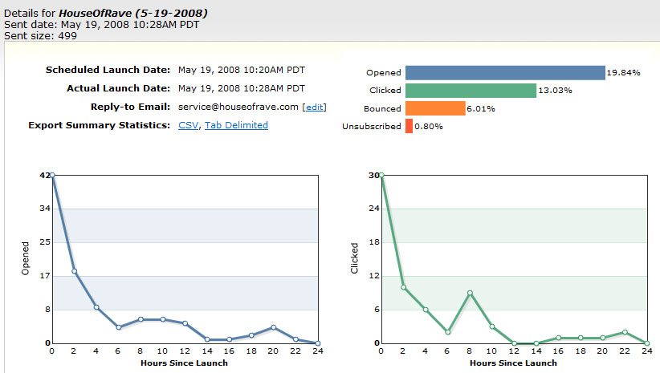Select the small orange Unsubscribed bar
The image size is (660, 373).
[409, 126]
